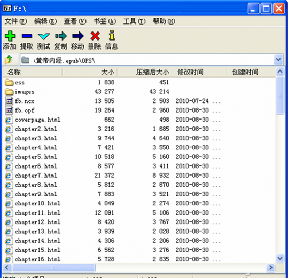Click the horizontal scrollbar right arrow
Image resolution: width=288 pixels, height=278 pixels.
[271, 267]
